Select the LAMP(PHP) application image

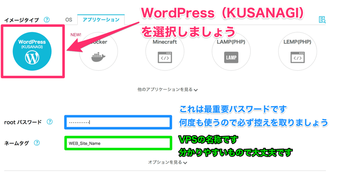[x=231, y=51]
